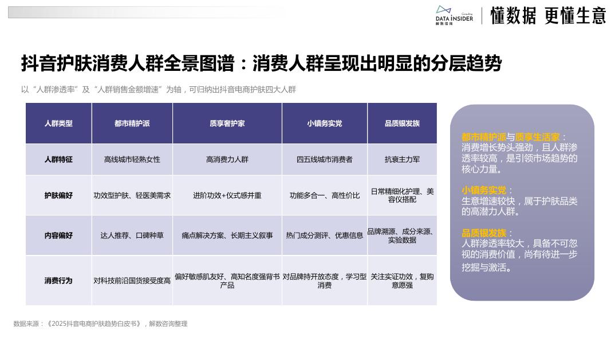Screen dimensions: 611x343
Task: Click the yellow '品质银发族' side panel heading
Action: pos(483,233)
